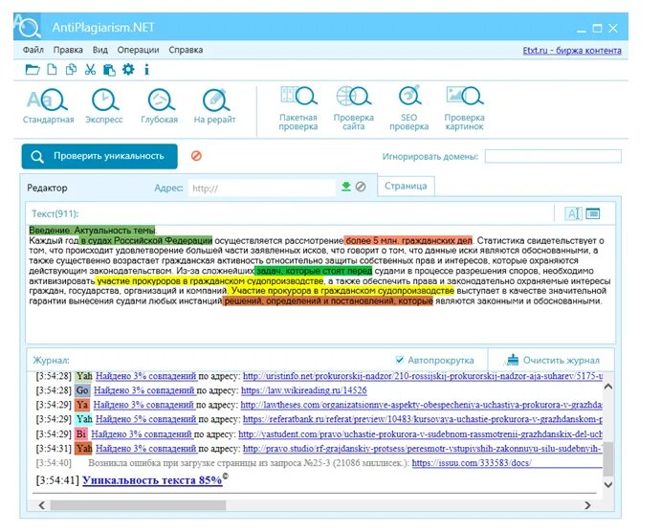Switch to text editing mode icon

tap(573, 213)
